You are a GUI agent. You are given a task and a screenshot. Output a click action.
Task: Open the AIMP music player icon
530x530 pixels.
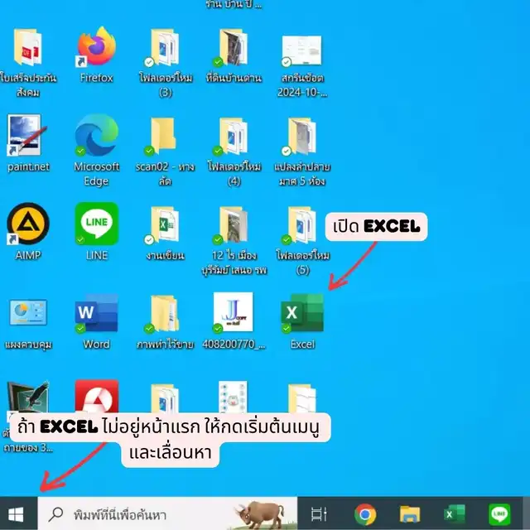click(28, 224)
